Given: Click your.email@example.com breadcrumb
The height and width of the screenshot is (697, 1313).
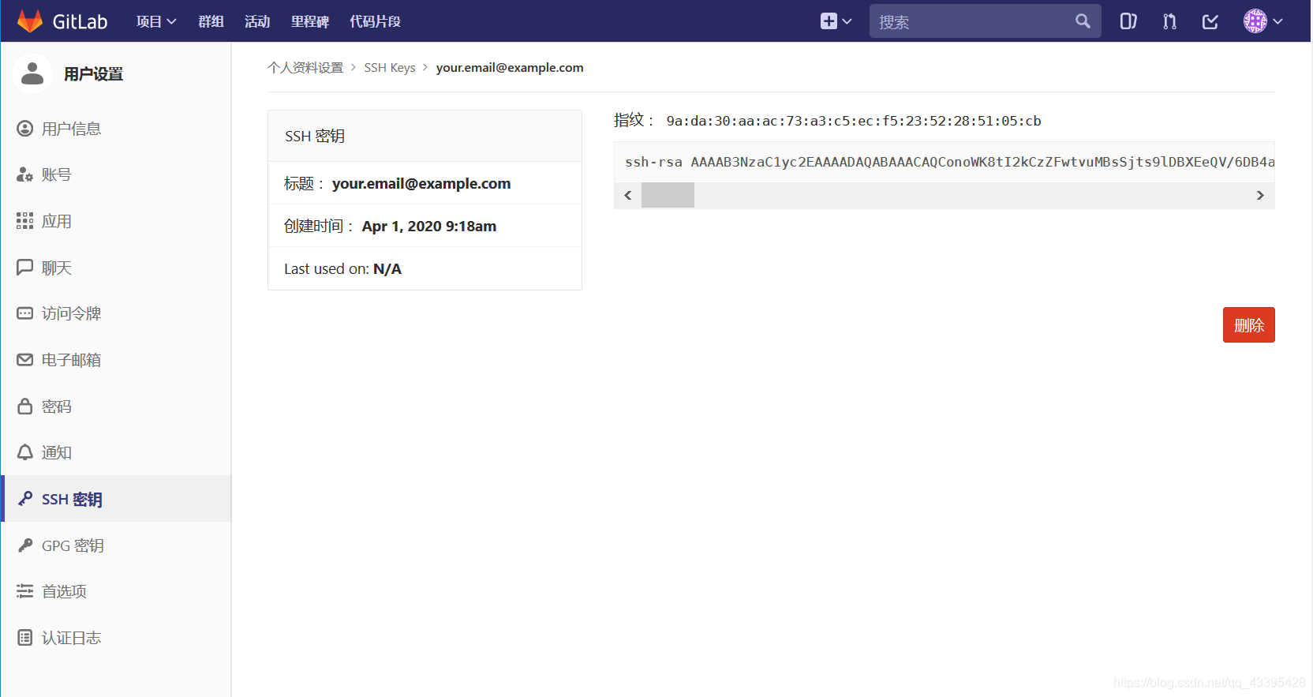Looking at the screenshot, I should point(510,68).
